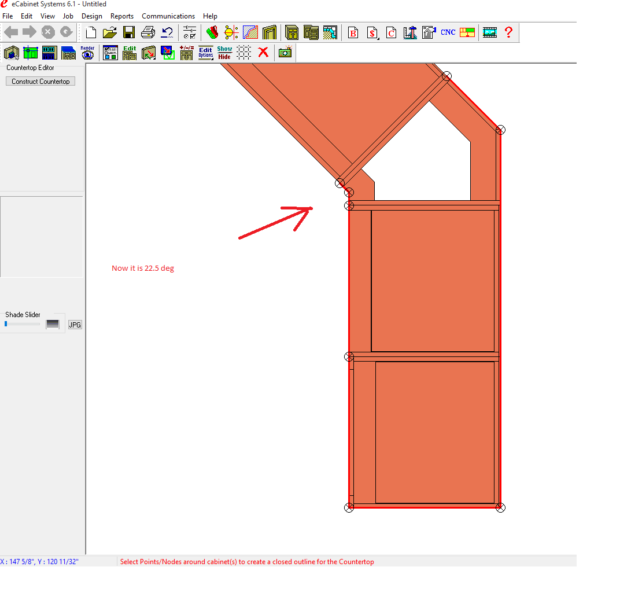Click the floppy disk save icon
Screen dimensions: 620x611
point(129,32)
